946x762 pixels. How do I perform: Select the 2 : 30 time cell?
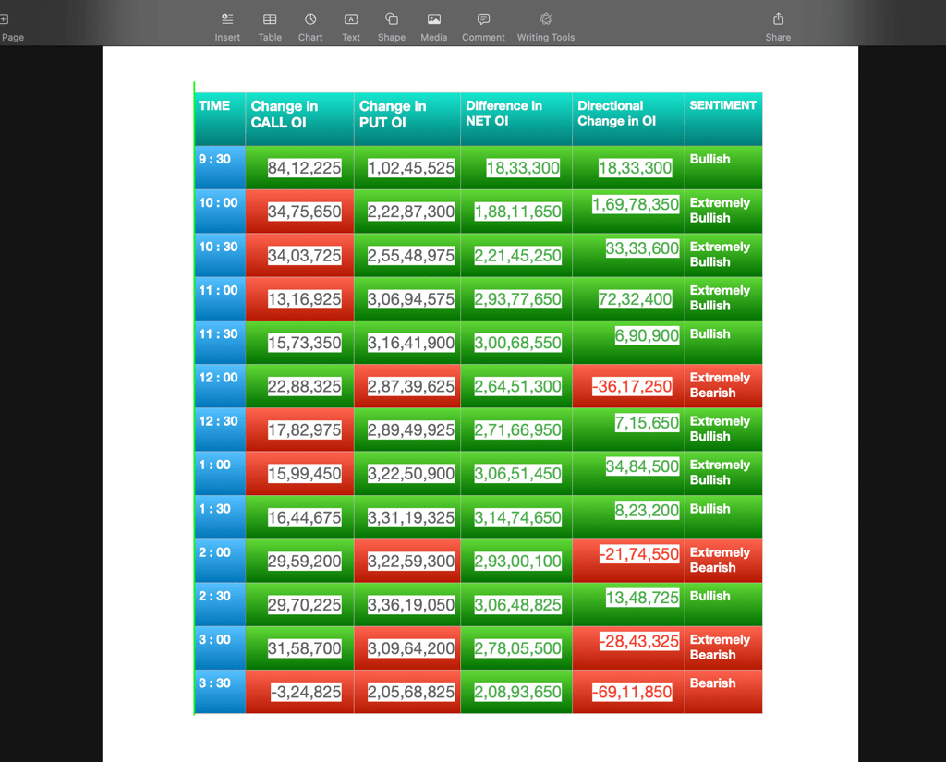tap(220, 604)
